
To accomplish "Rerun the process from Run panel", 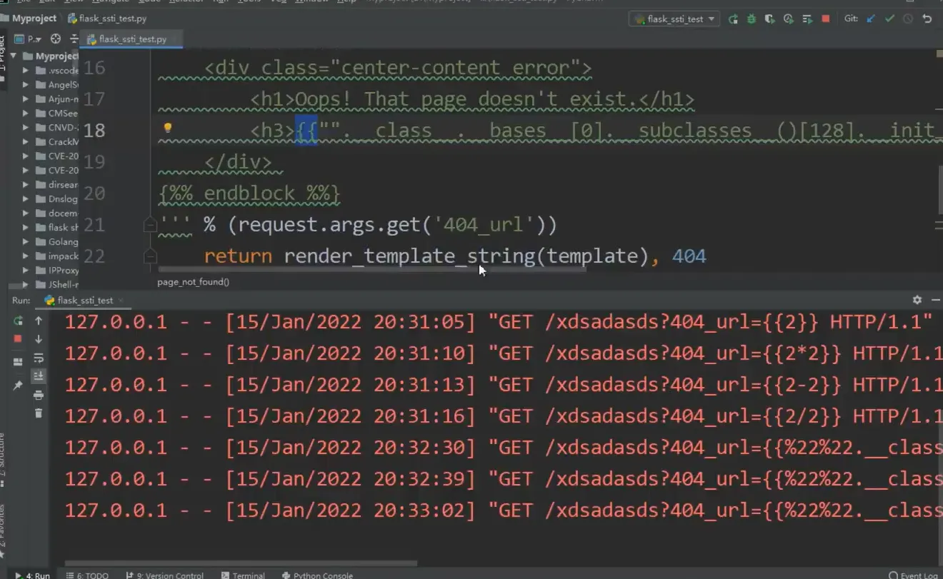I will pyautogui.click(x=19, y=321).
